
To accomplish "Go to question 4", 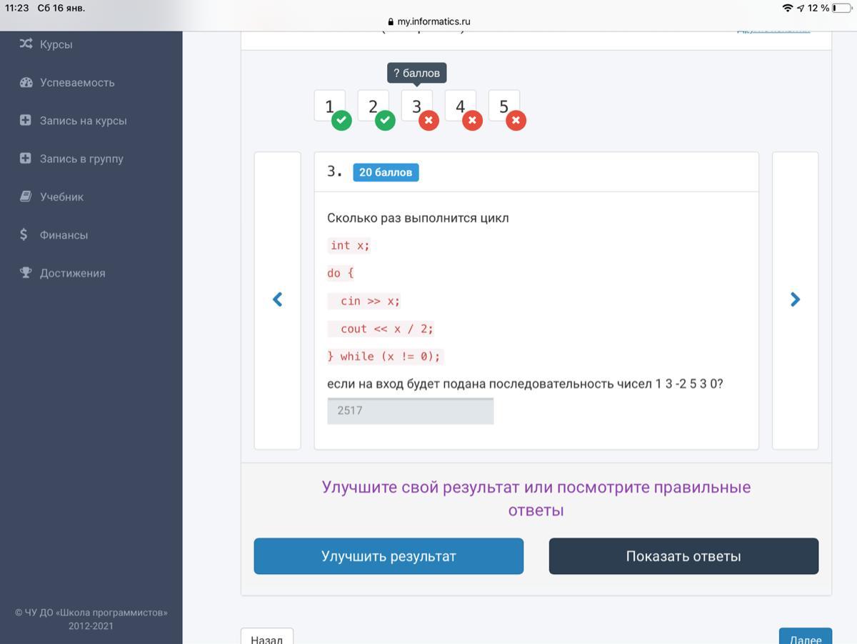I will [x=460, y=106].
